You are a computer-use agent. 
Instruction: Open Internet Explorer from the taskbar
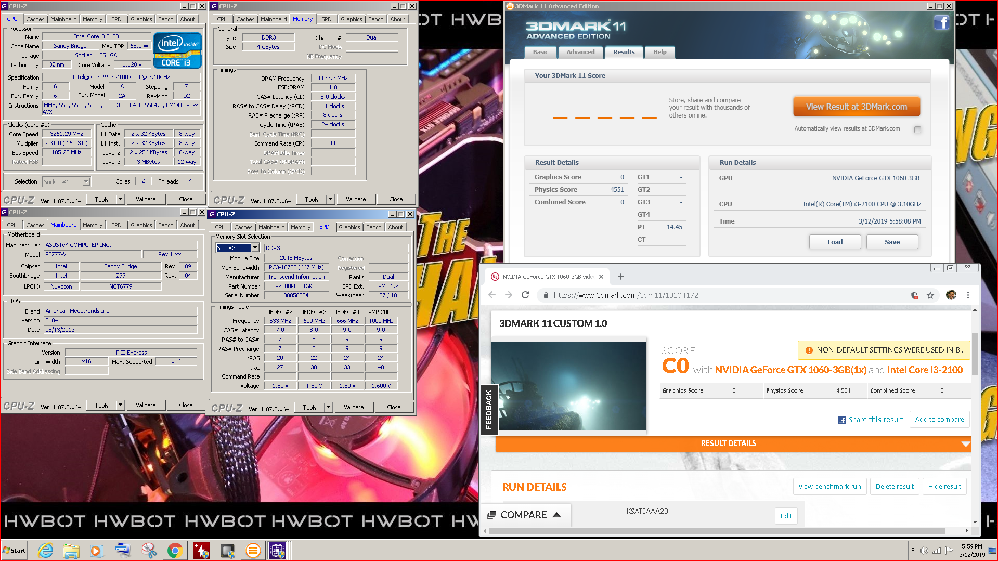click(x=46, y=551)
